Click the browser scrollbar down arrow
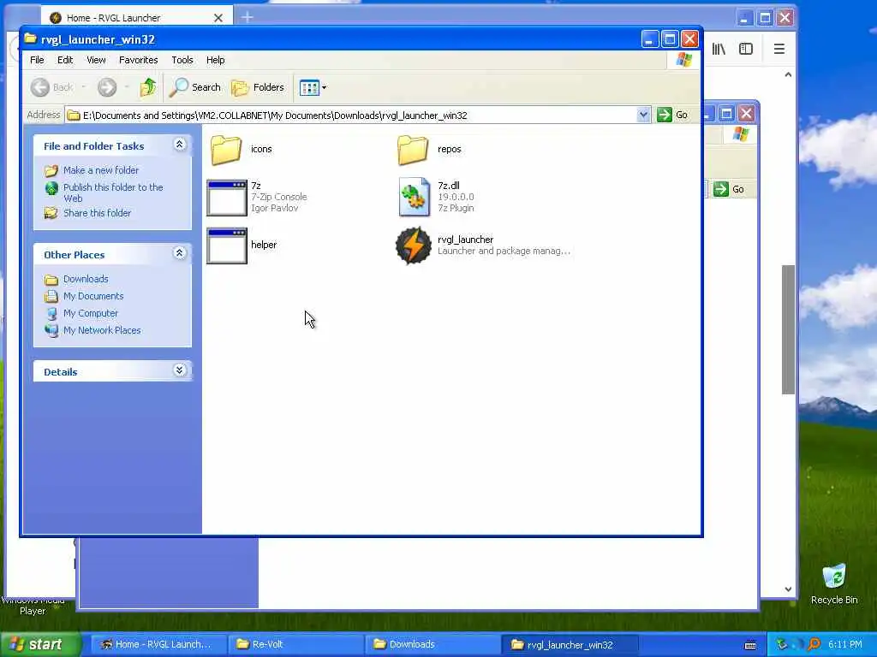 [x=788, y=589]
